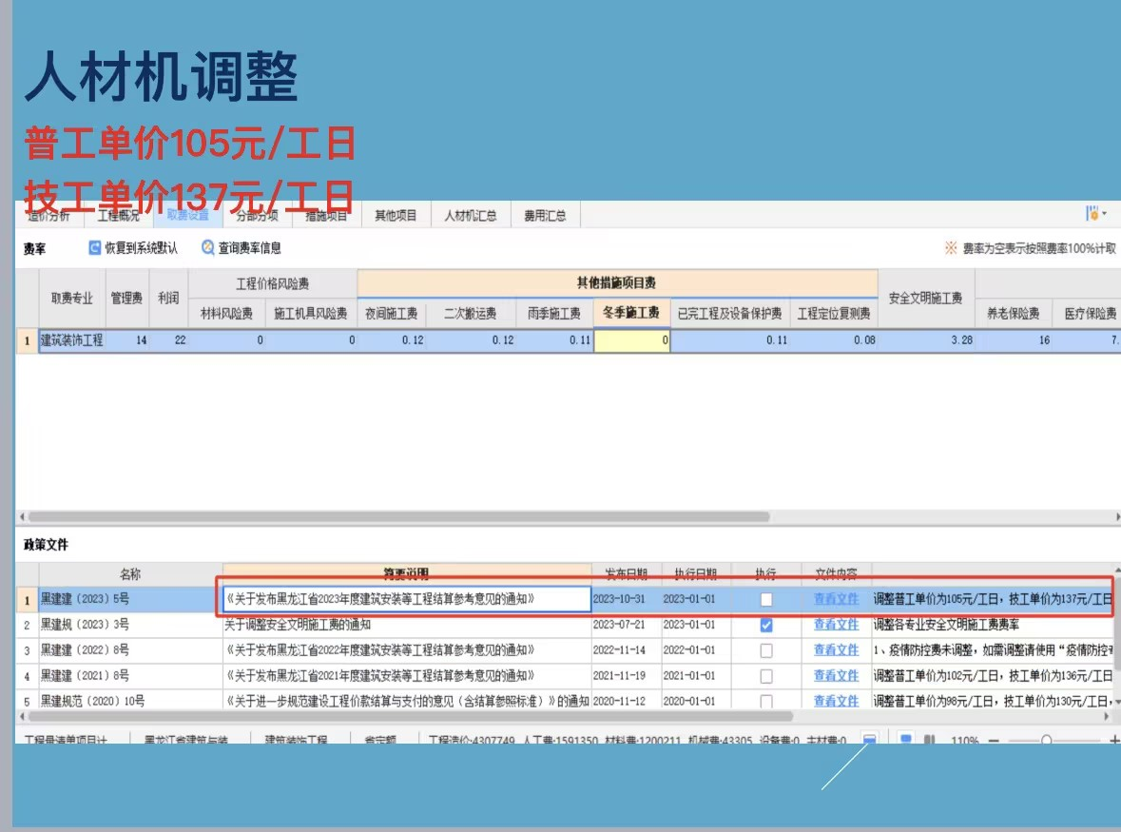This screenshot has height=832, width=1121.
Task: Click the 冬季施工费 rate cell
Action: 631,340
